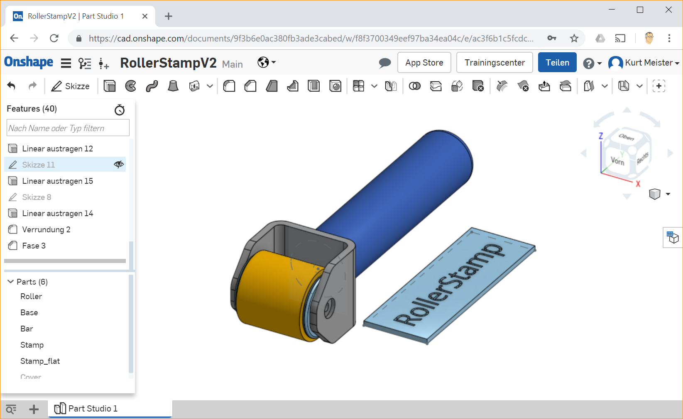Add a new tab with plus icon
683x419 pixels.
point(34,409)
